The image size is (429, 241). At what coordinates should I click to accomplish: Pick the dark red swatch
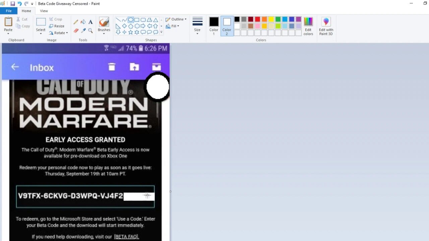tap(251, 19)
